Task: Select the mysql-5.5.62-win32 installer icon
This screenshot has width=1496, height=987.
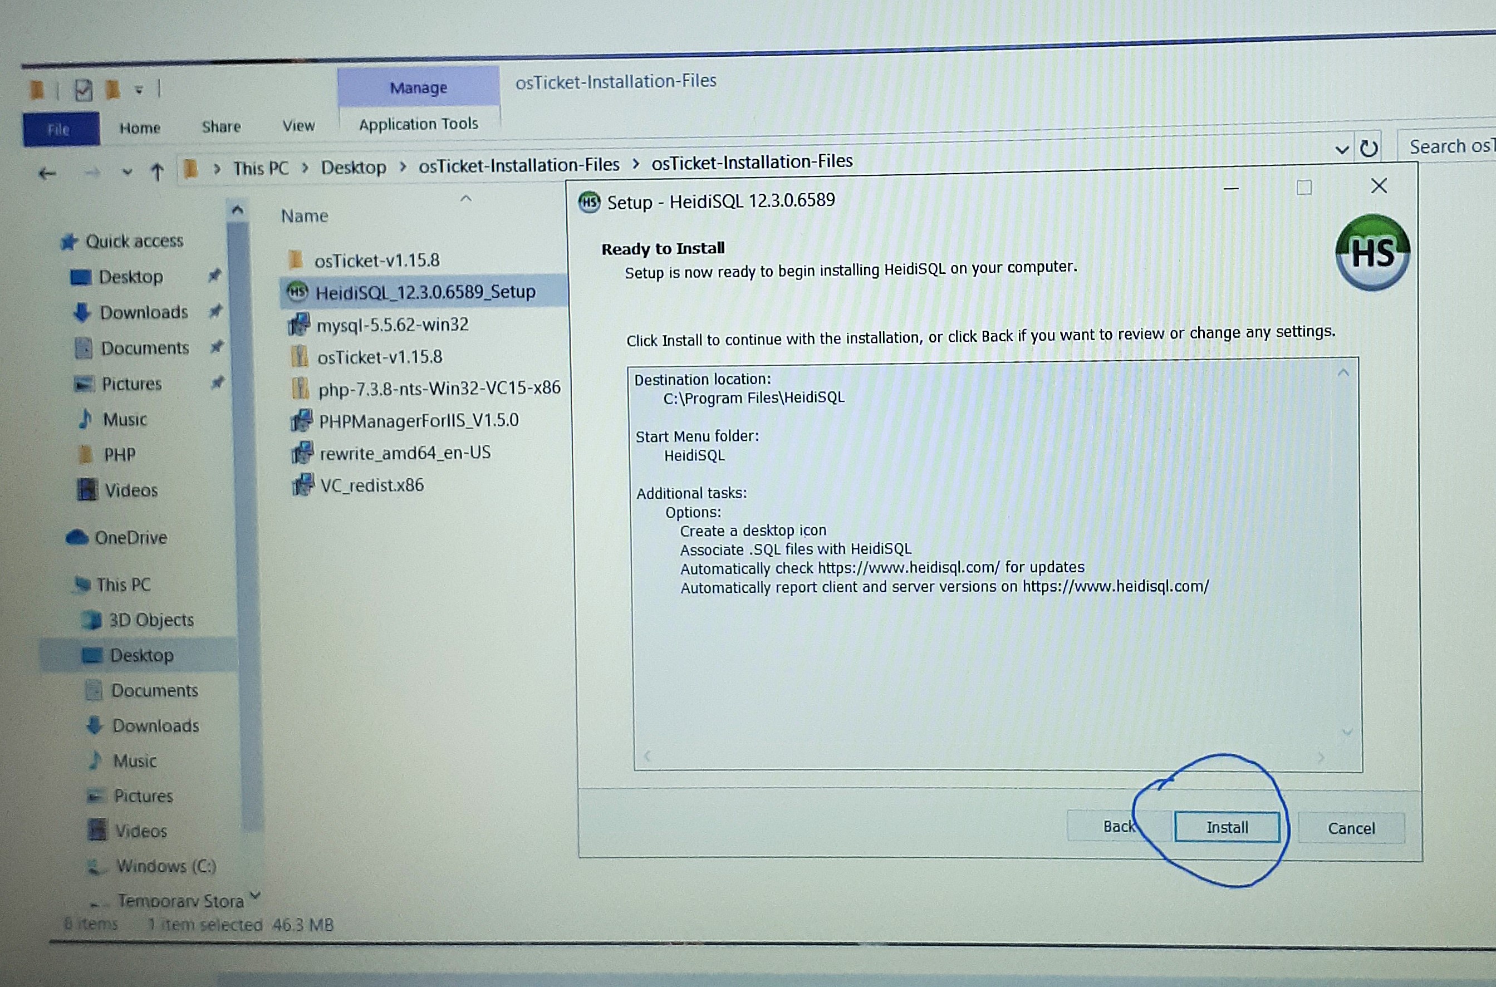Action: click(x=300, y=325)
